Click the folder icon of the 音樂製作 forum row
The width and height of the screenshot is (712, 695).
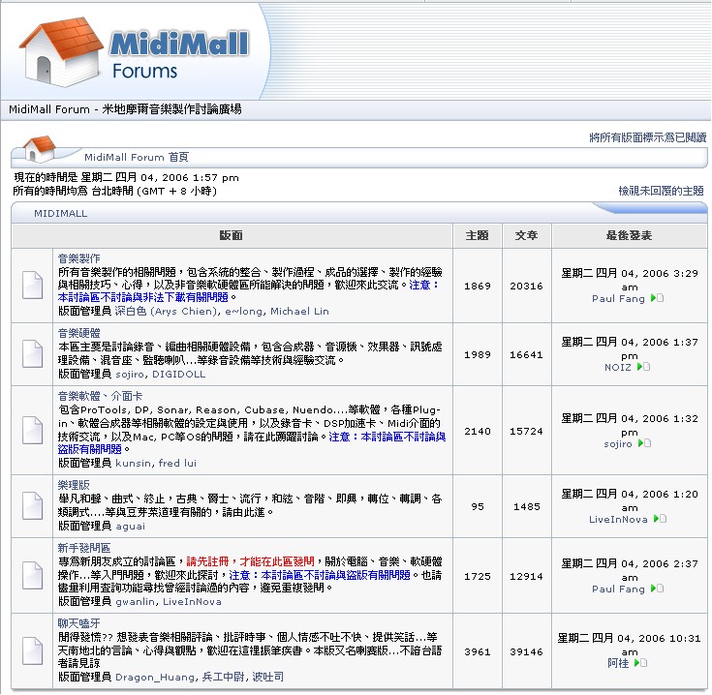pos(32,285)
